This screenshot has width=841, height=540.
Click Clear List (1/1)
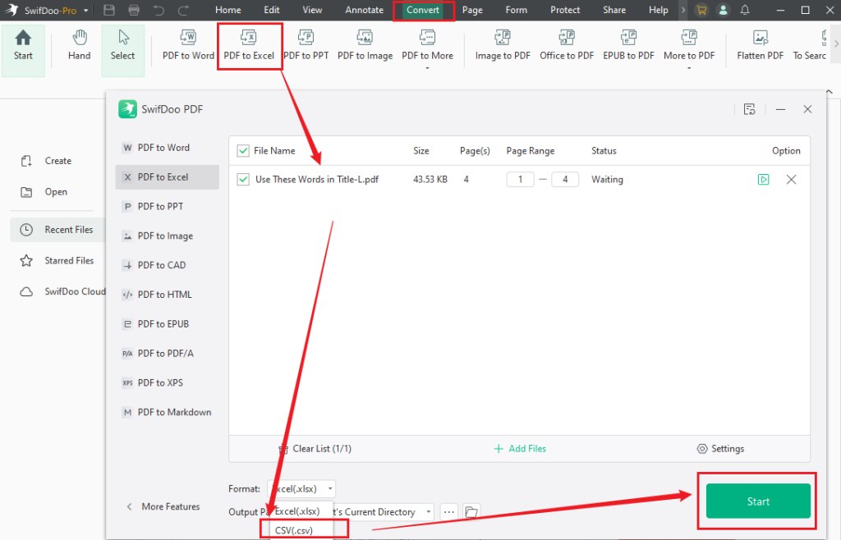(x=315, y=449)
